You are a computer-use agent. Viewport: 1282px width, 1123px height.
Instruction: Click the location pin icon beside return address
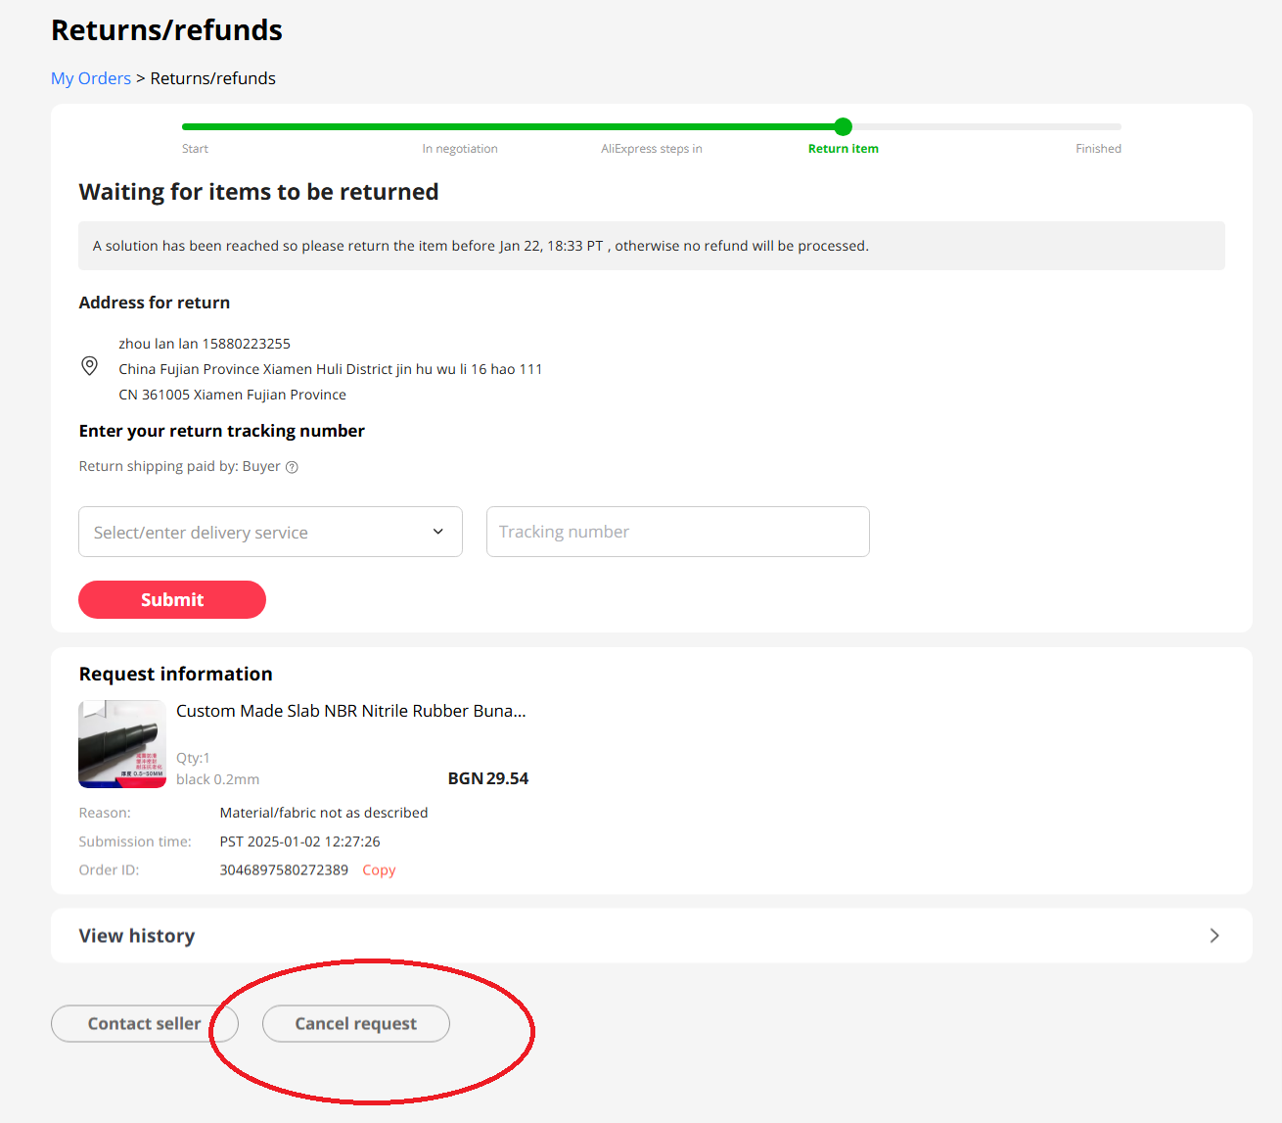coord(89,366)
